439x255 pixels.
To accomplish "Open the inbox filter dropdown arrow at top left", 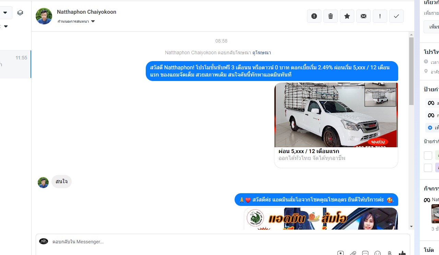I will tap(5, 13).
